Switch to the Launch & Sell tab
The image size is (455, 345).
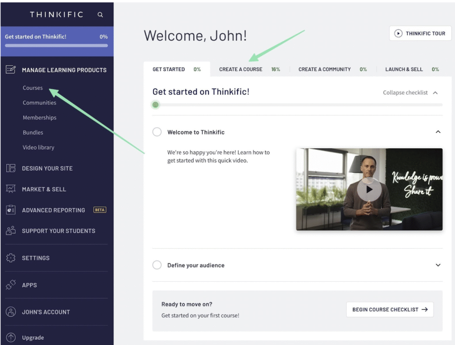(412, 69)
